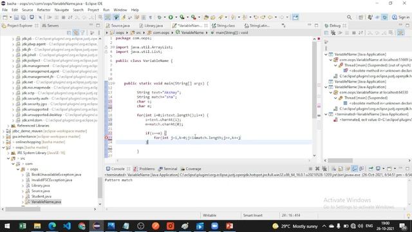Open the Navigate menu

pyautogui.click(x=62, y=10)
